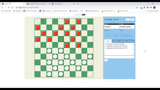Bookmark this page with the star icon
The width and height of the screenshot is (160, 90).
pyautogui.click(x=137, y=7)
